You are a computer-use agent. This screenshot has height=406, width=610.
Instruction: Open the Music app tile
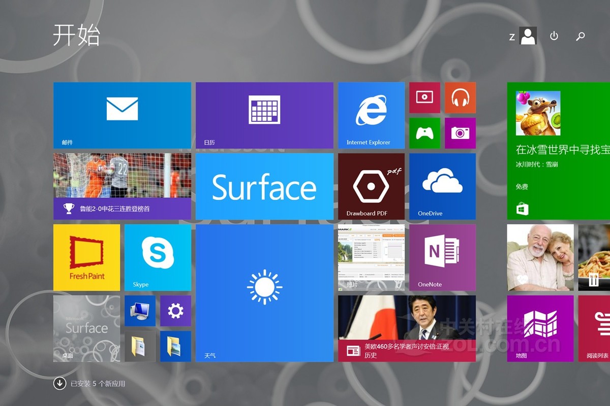tap(461, 97)
